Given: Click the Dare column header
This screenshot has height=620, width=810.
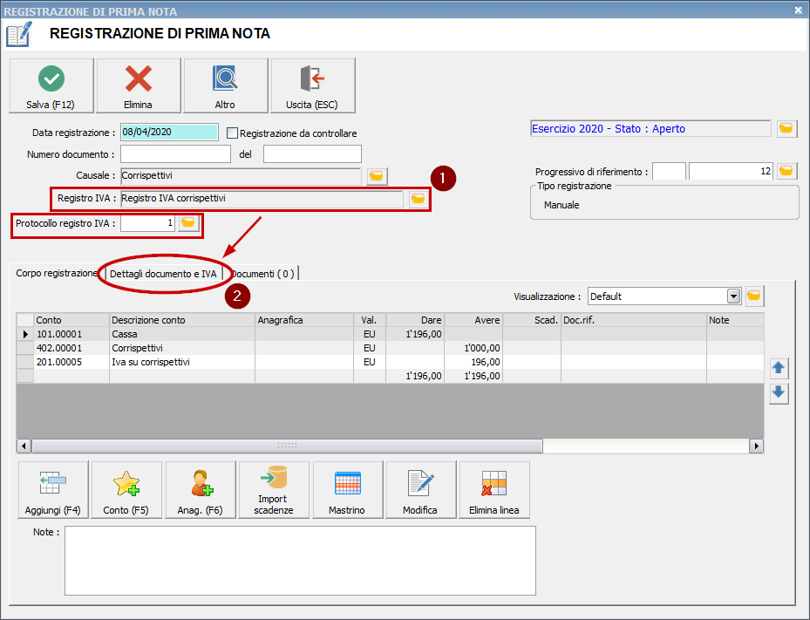Looking at the screenshot, I should (415, 320).
